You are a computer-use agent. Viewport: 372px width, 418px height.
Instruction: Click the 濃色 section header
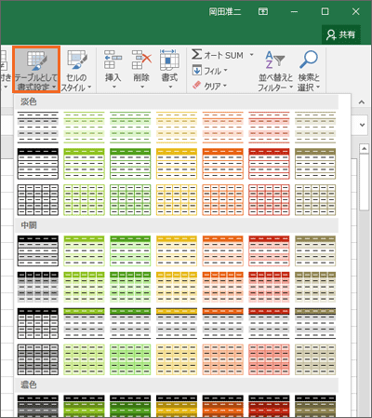29,384
